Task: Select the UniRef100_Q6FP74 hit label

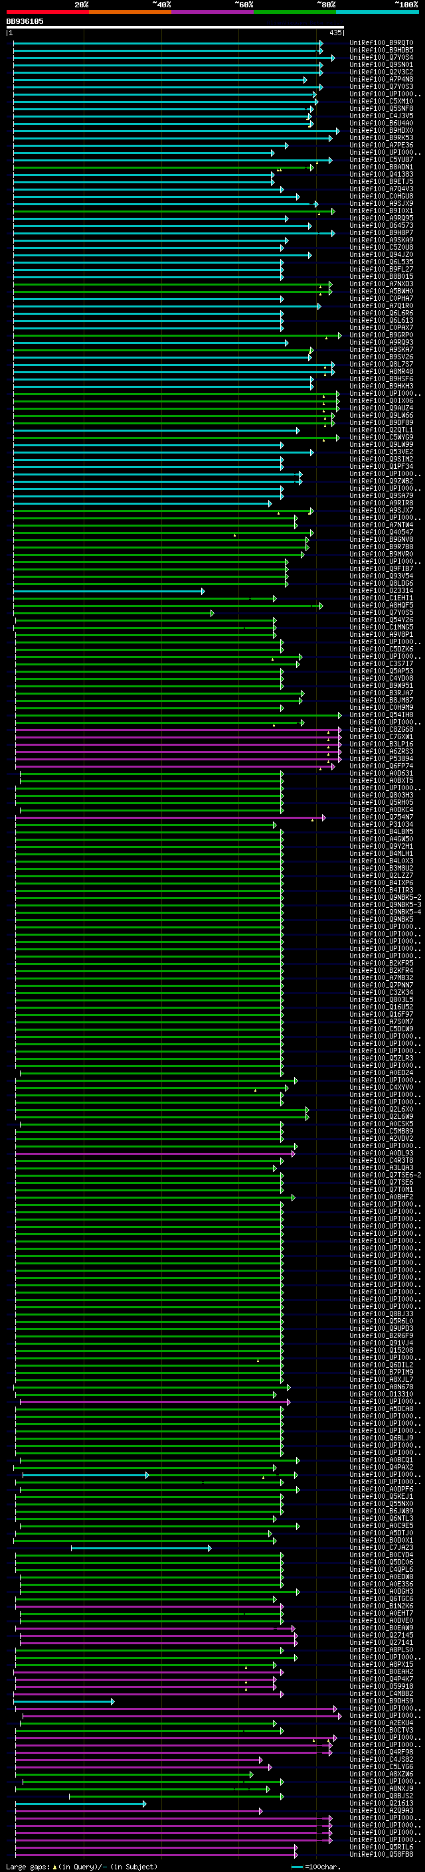Action: (x=381, y=766)
